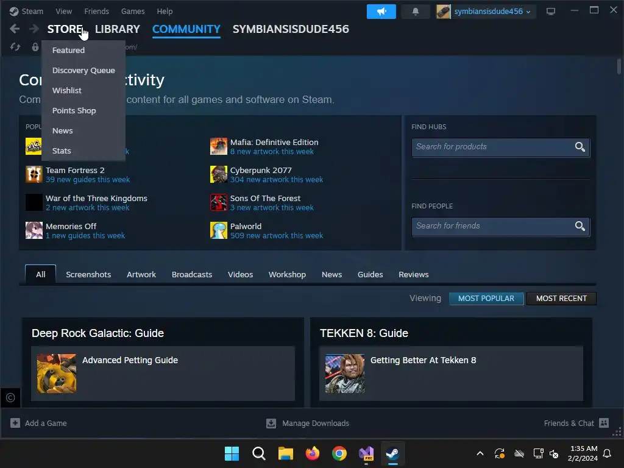Open the Help menu
Screen dimensions: 624x468
click(165, 11)
